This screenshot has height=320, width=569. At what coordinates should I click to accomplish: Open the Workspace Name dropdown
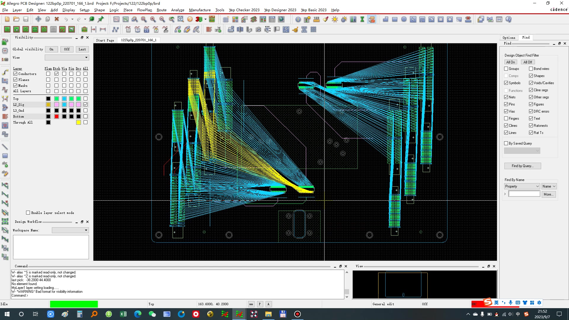(x=70, y=230)
